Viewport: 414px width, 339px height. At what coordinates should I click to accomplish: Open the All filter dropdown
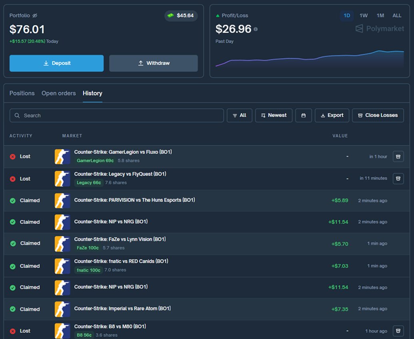click(240, 115)
